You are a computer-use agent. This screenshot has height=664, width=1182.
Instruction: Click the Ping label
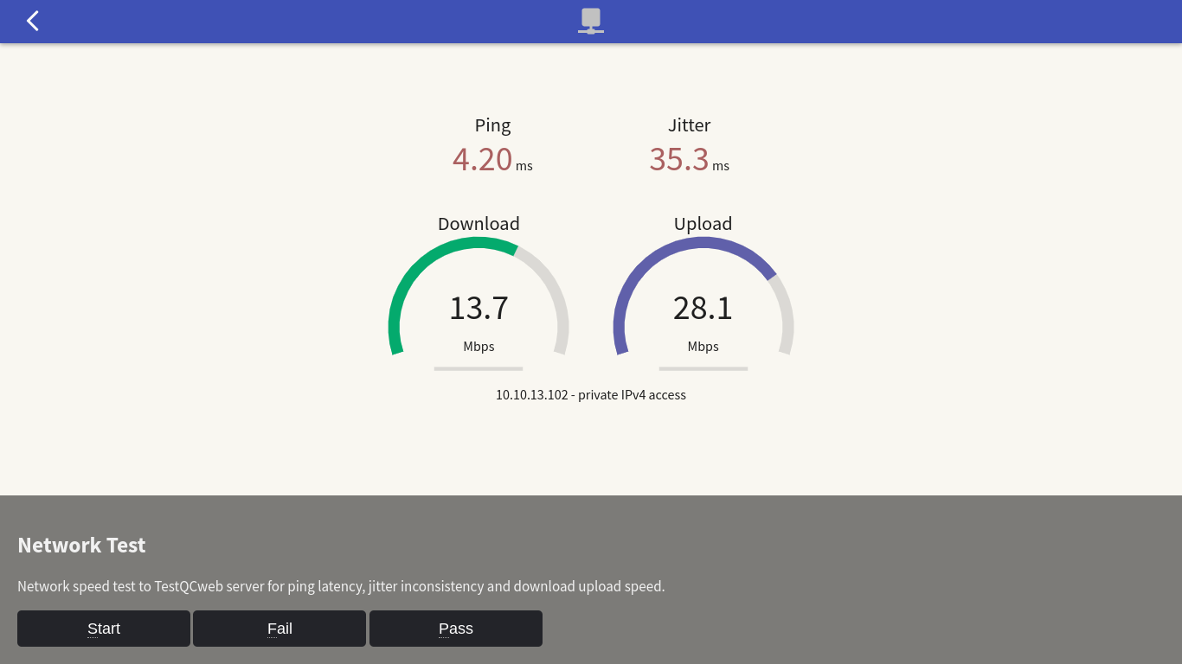(492, 125)
